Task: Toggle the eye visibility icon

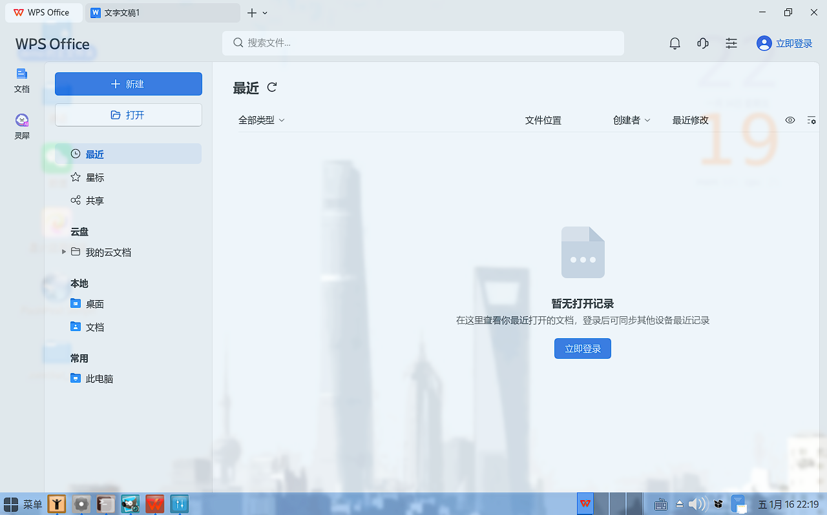Action: coord(790,120)
